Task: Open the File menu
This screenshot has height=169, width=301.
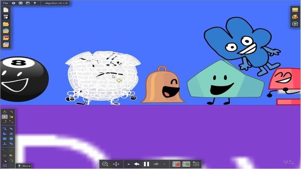Action: 5,3
